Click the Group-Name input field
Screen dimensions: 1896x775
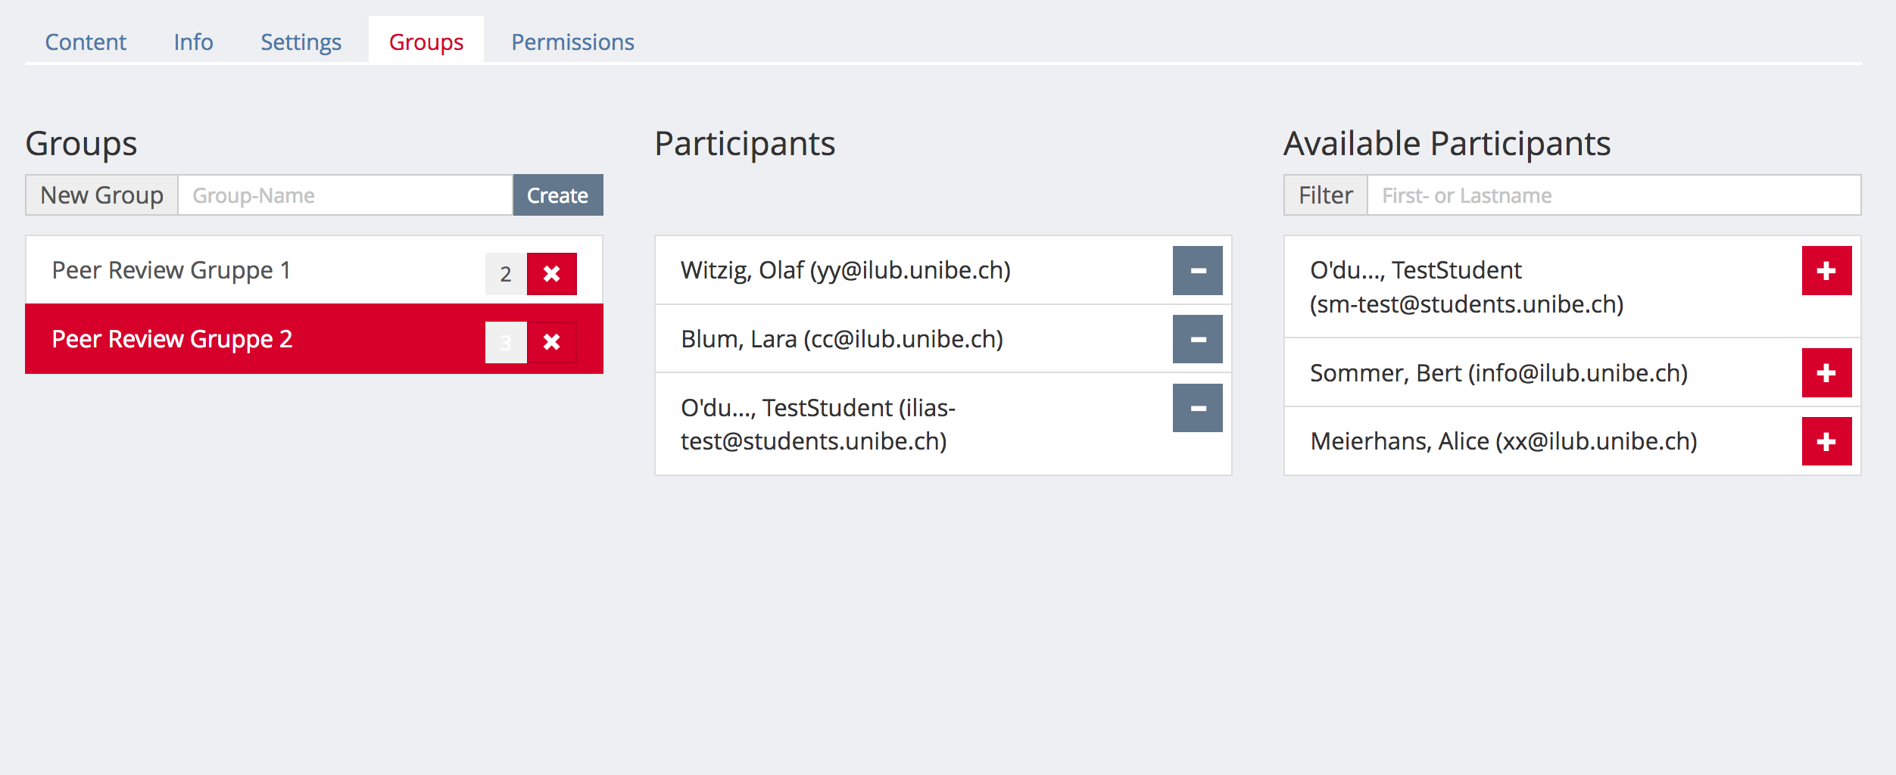[345, 195]
